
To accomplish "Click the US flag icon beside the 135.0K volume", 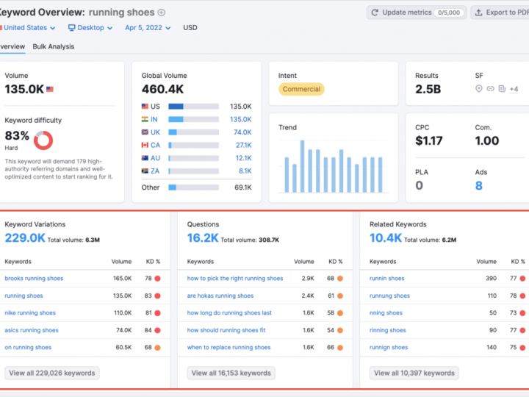I will point(50,89).
